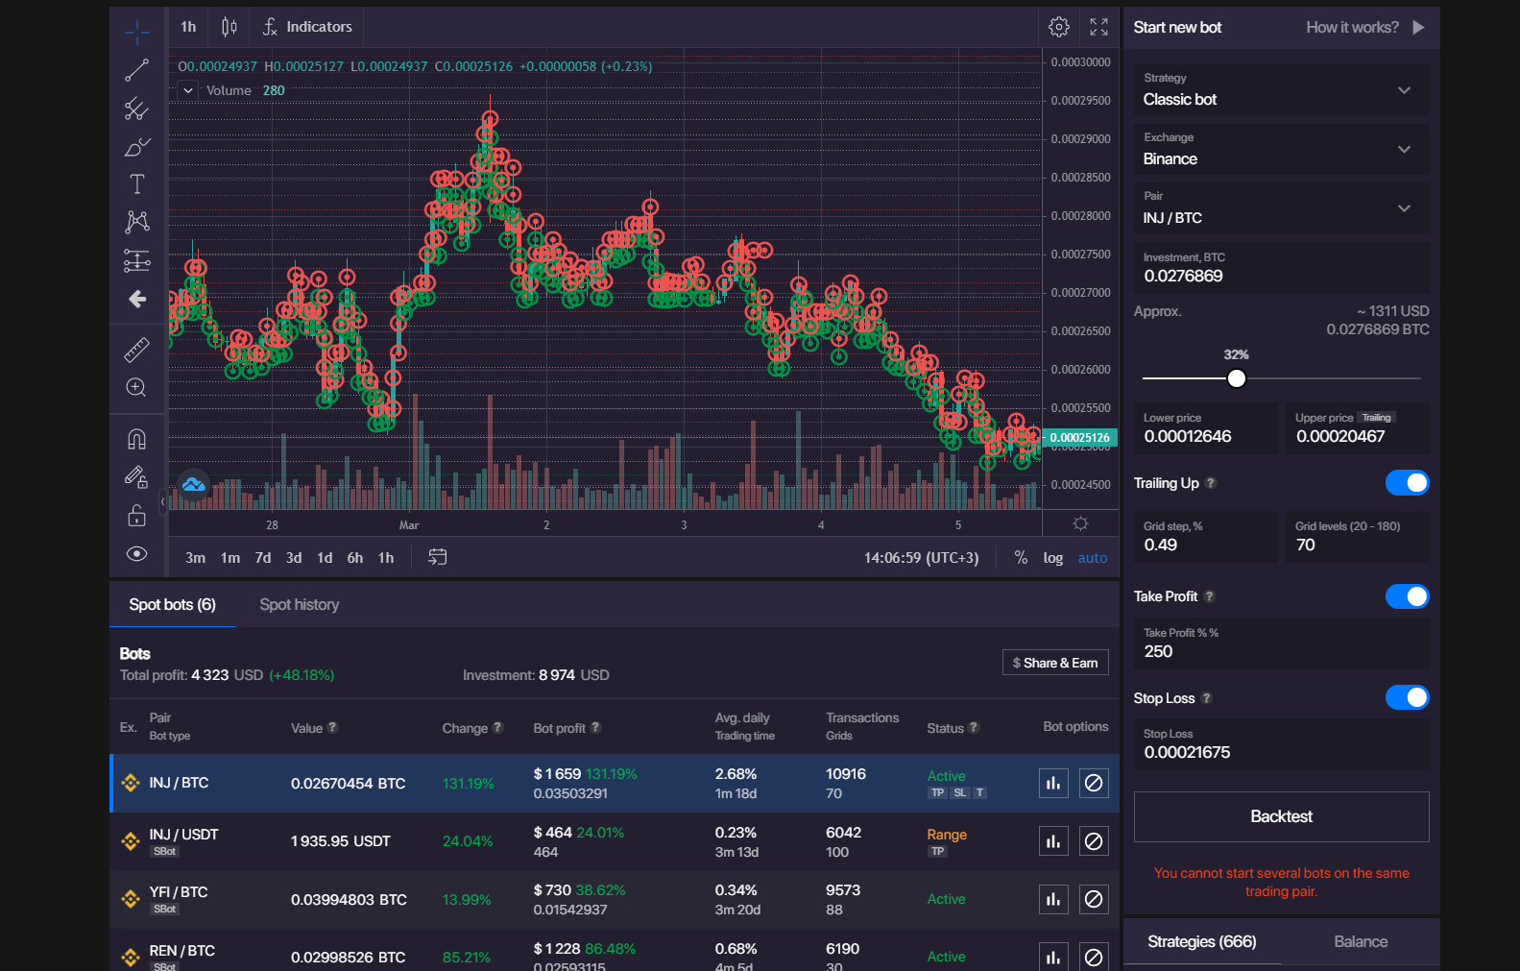Select the text annotation tool

point(137,184)
